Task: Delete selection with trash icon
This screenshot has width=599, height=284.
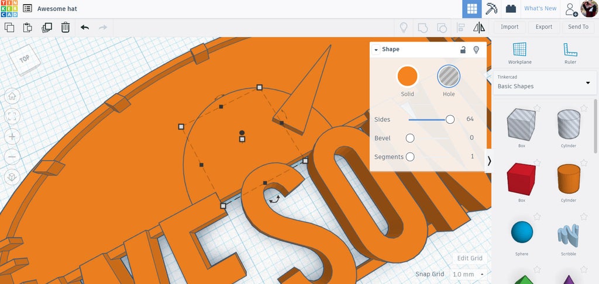Action: click(x=66, y=27)
